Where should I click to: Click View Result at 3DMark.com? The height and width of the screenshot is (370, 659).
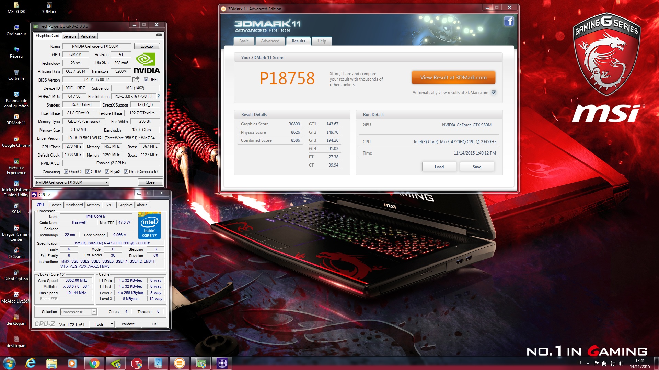pyautogui.click(x=453, y=78)
